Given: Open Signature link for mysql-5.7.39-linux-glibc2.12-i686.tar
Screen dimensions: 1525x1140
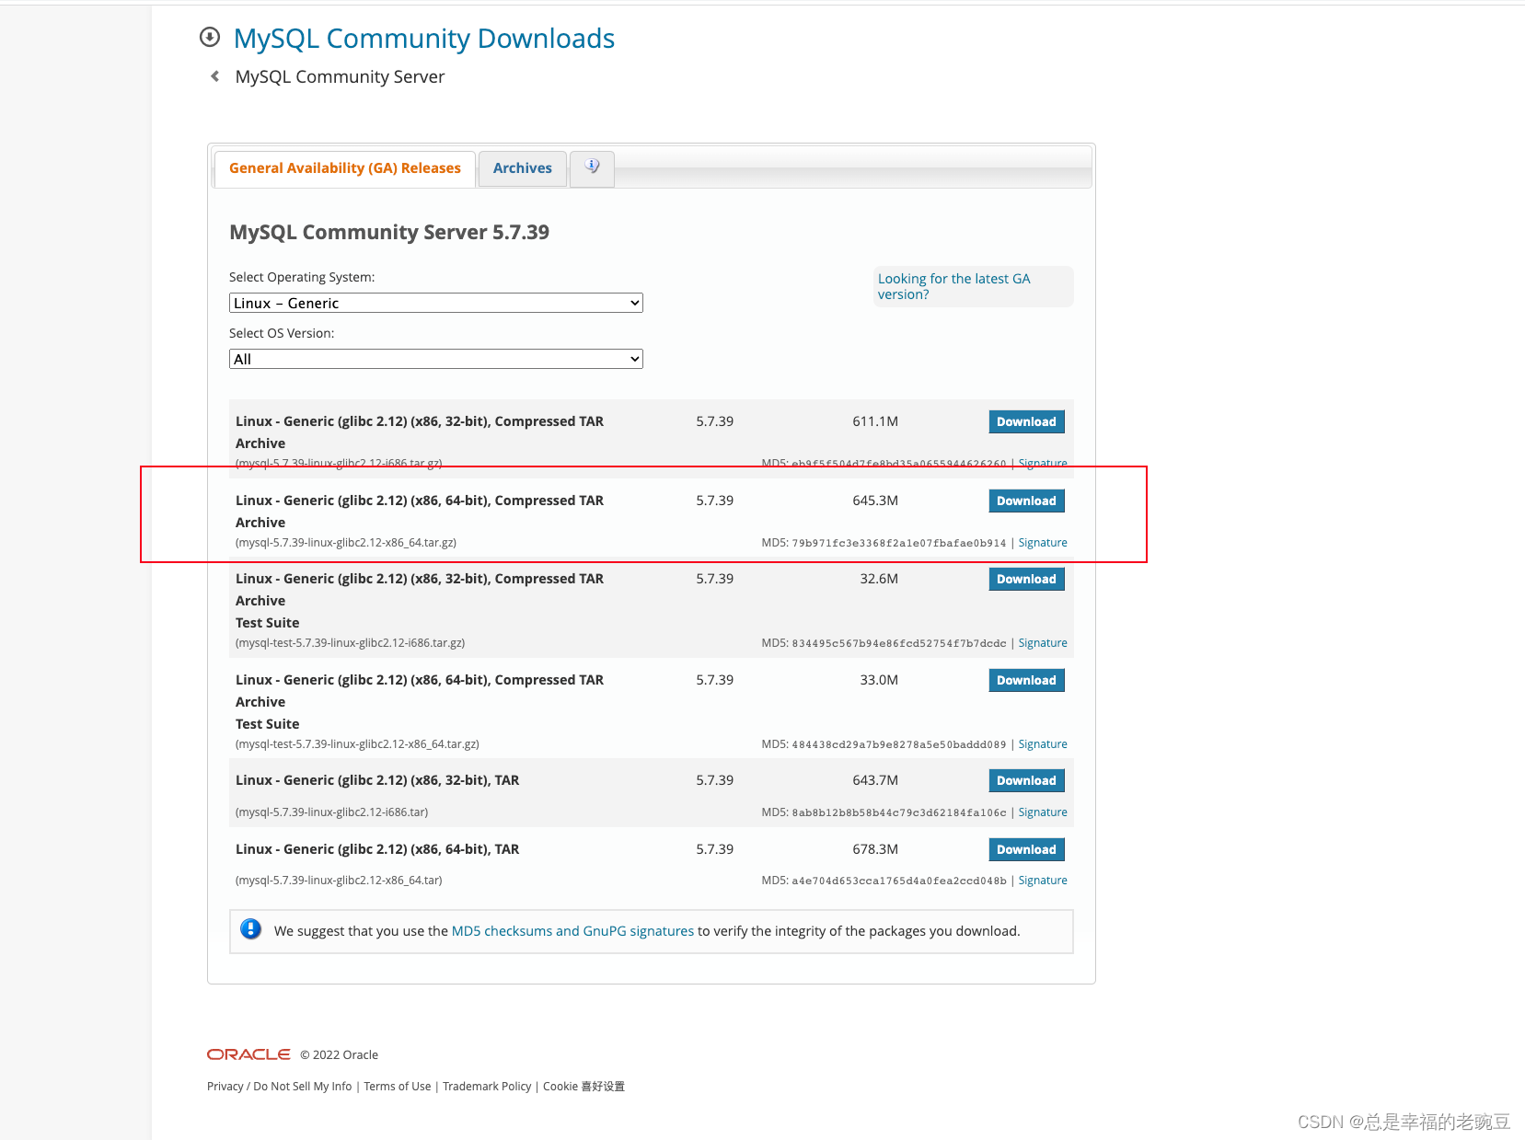Looking at the screenshot, I should 1043,812.
